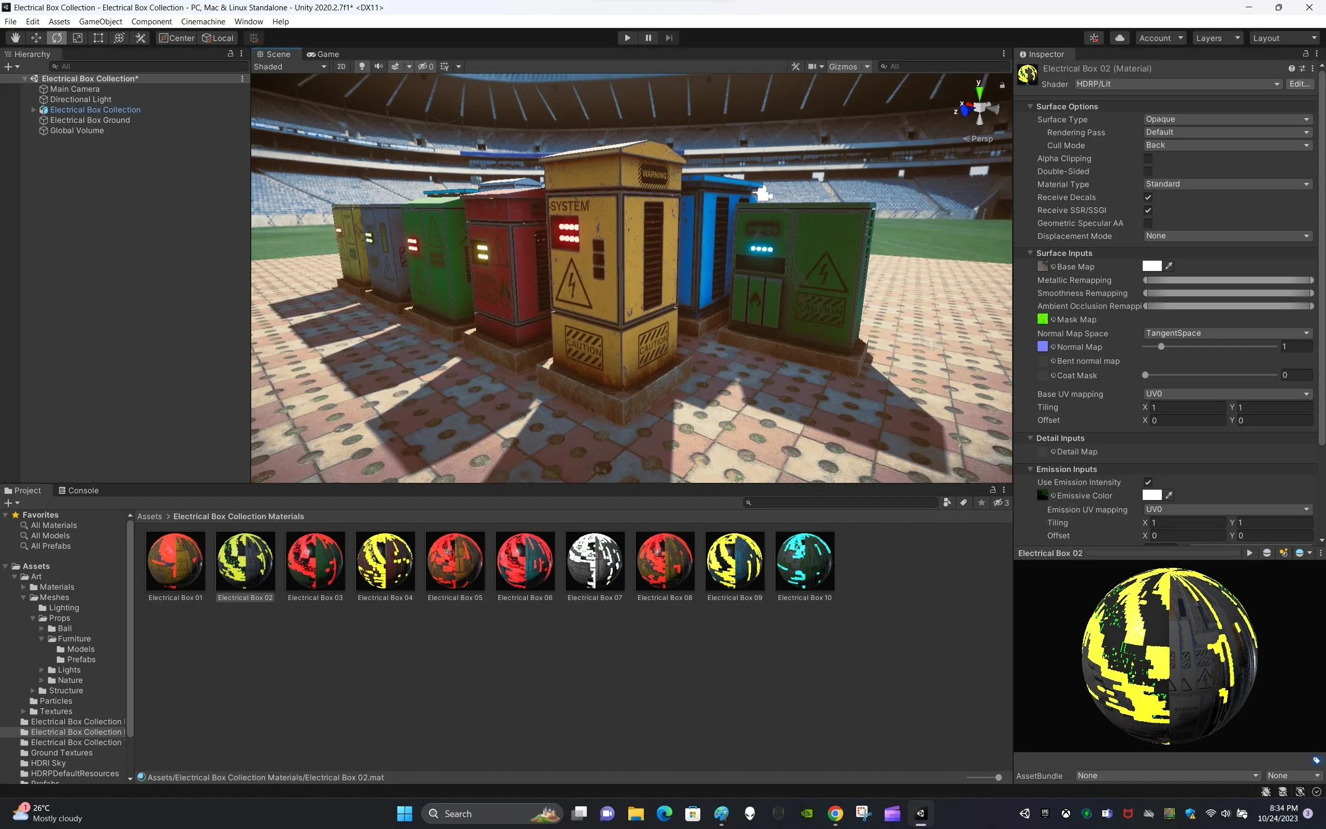
Task: Toggle scene grid visibility icon
Action: click(444, 66)
